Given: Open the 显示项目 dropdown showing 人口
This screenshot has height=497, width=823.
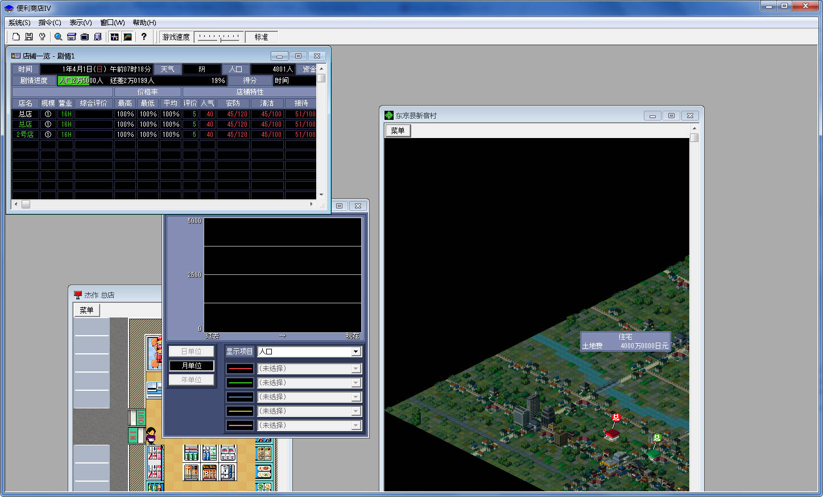Looking at the screenshot, I should point(309,352).
